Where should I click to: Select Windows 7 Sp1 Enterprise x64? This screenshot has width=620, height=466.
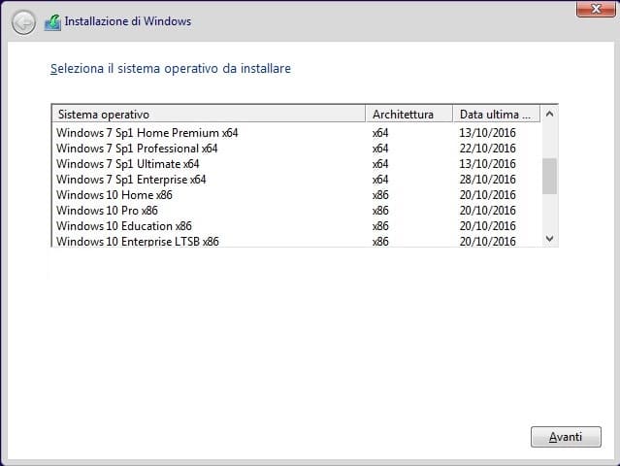point(297,180)
